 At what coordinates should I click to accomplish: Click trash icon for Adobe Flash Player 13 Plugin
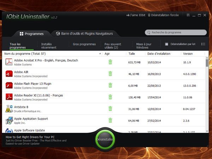click(x=110, y=85)
